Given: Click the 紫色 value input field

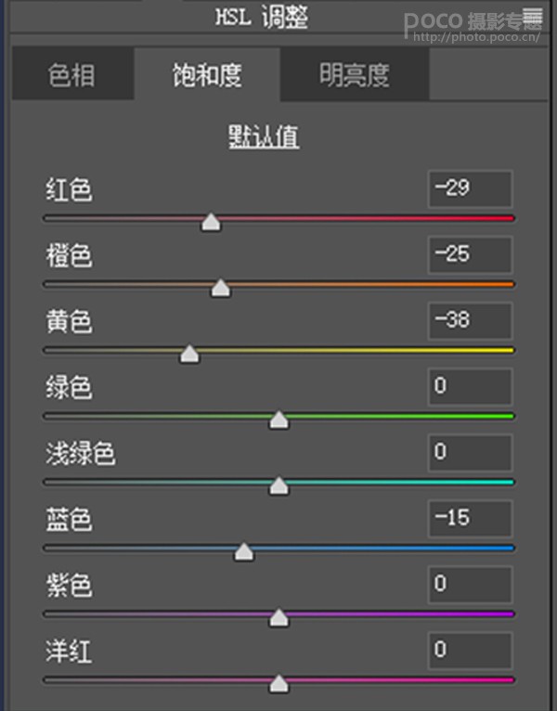Looking at the screenshot, I should tap(471, 584).
